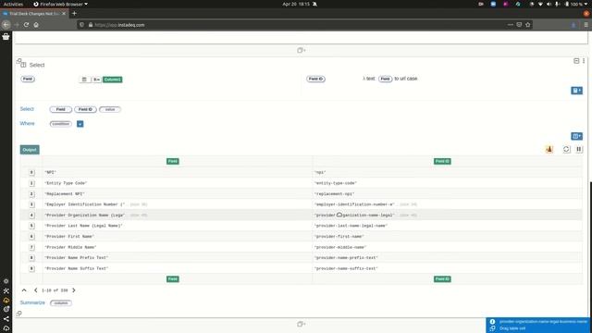Click the table icon next to Column1

coord(84,80)
